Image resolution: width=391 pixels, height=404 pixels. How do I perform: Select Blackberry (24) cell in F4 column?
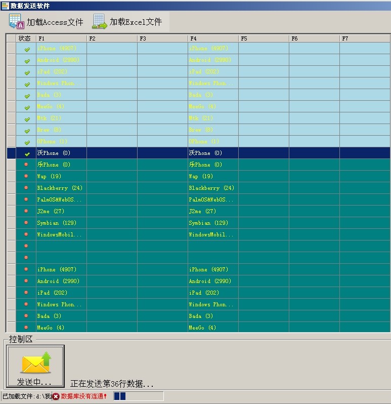[x=213, y=188]
